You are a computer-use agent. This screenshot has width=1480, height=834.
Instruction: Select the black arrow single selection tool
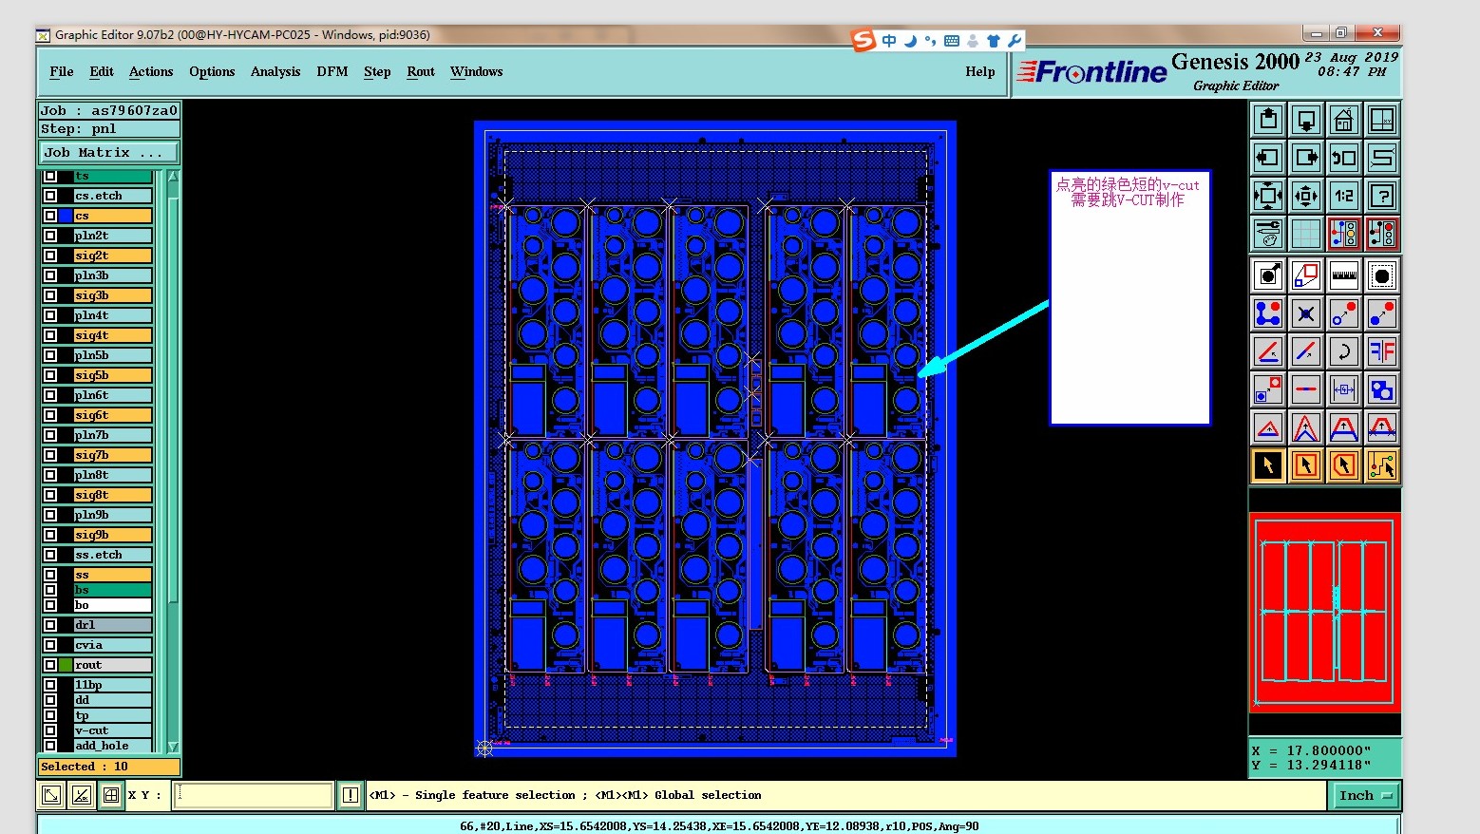[1268, 465]
